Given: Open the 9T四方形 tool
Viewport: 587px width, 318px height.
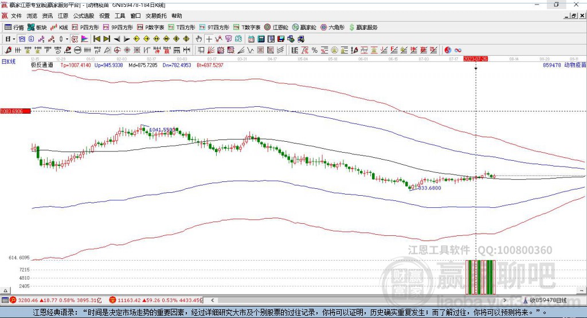Looking at the screenshot, I should pos(214,28).
